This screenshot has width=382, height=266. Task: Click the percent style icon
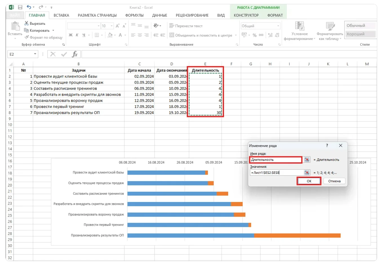[255, 35]
